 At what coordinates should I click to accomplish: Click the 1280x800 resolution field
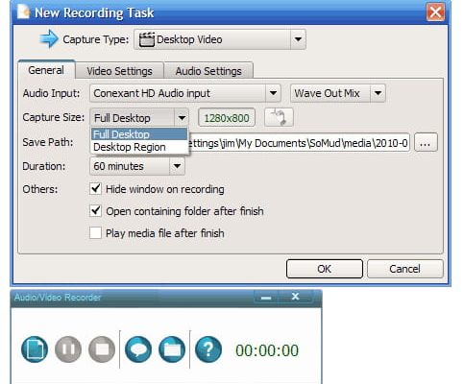(227, 118)
